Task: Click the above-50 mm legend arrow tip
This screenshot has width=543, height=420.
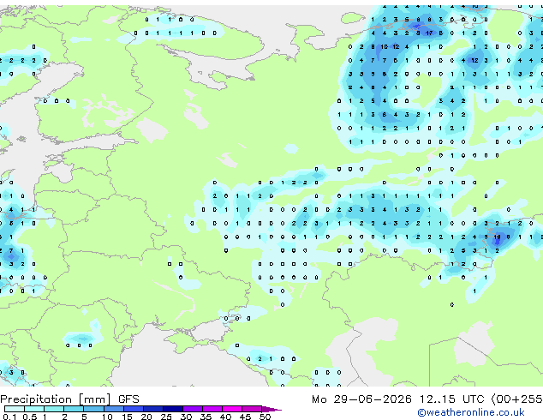Action: point(271,409)
